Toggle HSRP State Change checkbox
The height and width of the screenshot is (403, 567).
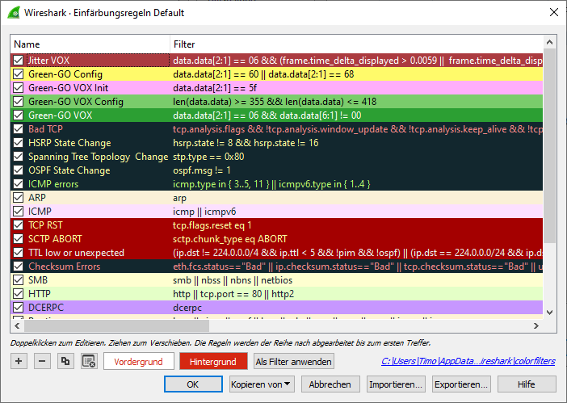pyautogui.click(x=18, y=143)
